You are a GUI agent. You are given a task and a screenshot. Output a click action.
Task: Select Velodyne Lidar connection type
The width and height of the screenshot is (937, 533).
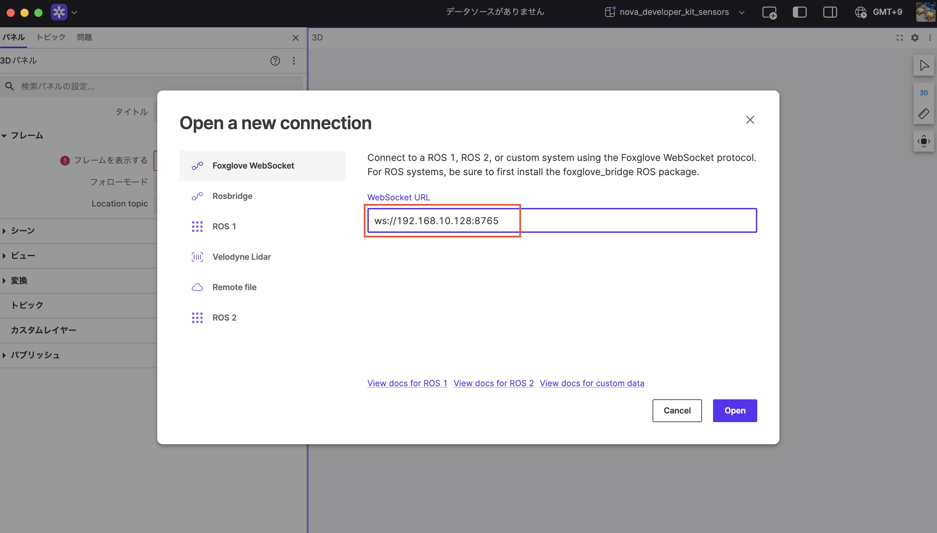point(262,257)
